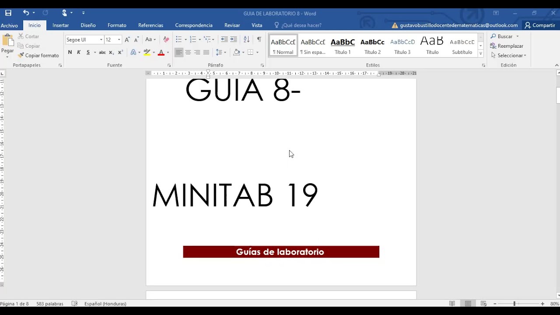
Task: Apply the Título 1 style
Action: tap(343, 45)
